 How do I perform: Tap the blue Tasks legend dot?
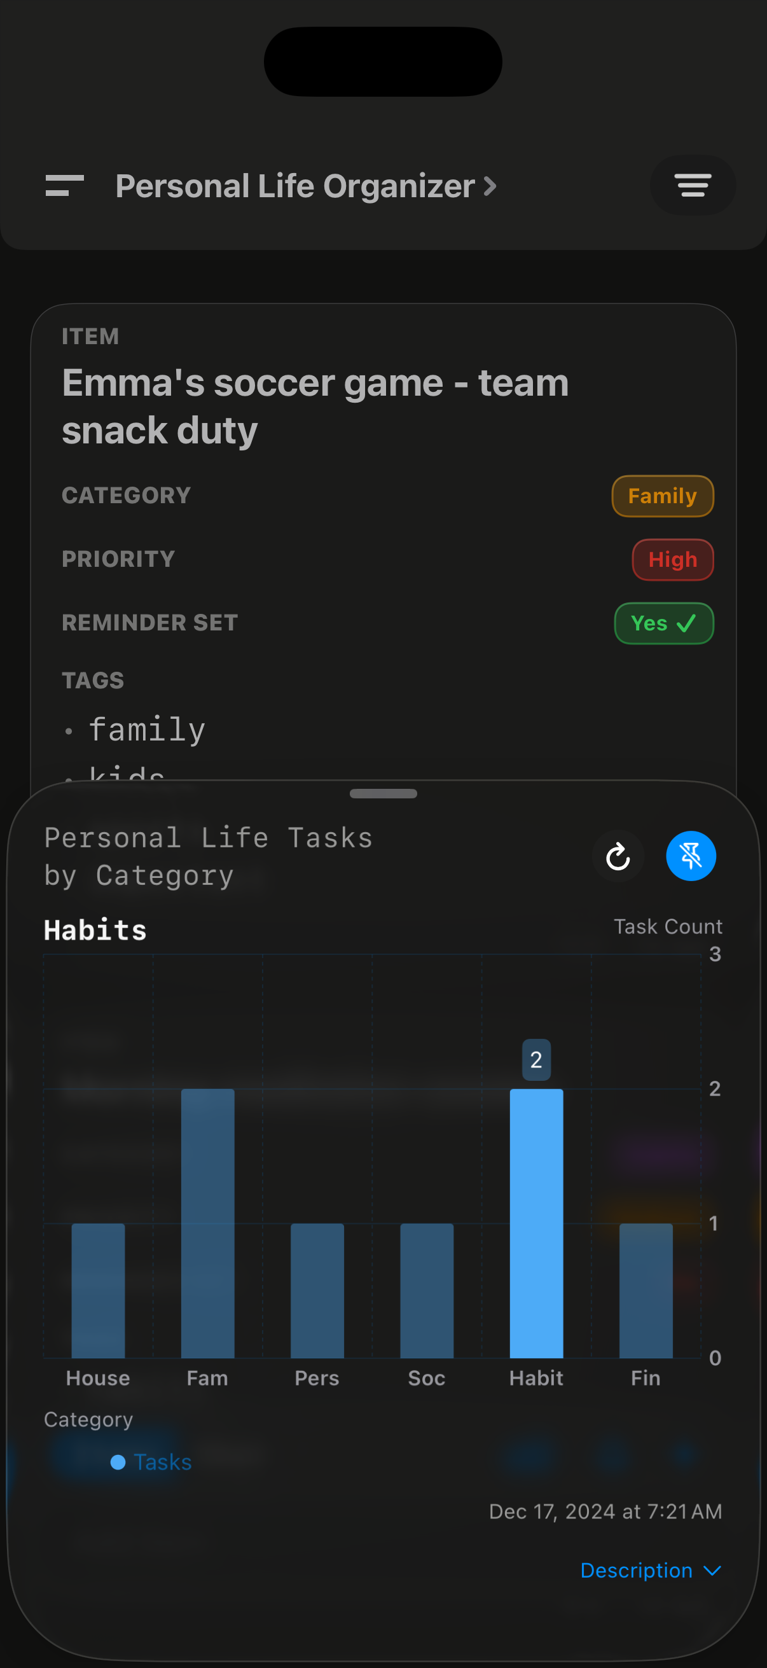(x=118, y=1462)
